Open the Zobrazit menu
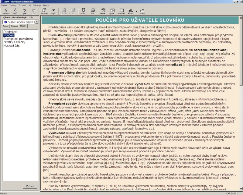 (x=22, y=5)
